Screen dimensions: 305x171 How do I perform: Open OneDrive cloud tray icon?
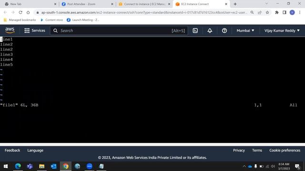pos(250,166)
